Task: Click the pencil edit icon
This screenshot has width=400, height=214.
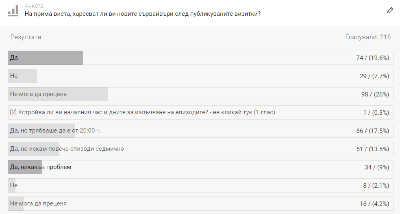Action: point(390,11)
